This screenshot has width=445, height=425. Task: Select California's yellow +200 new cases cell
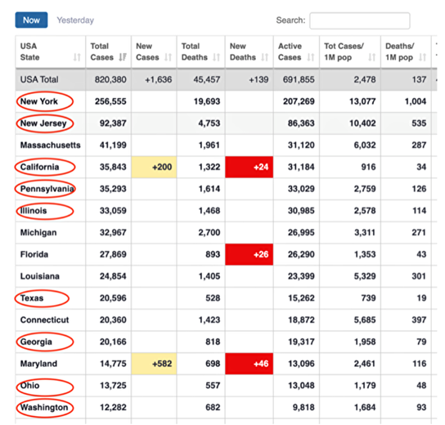click(x=154, y=167)
